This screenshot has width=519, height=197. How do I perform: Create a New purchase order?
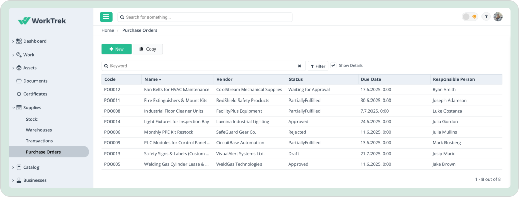pos(117,49)
